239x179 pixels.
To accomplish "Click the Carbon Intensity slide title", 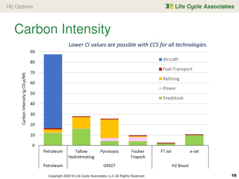I will (x=62, y=29).
